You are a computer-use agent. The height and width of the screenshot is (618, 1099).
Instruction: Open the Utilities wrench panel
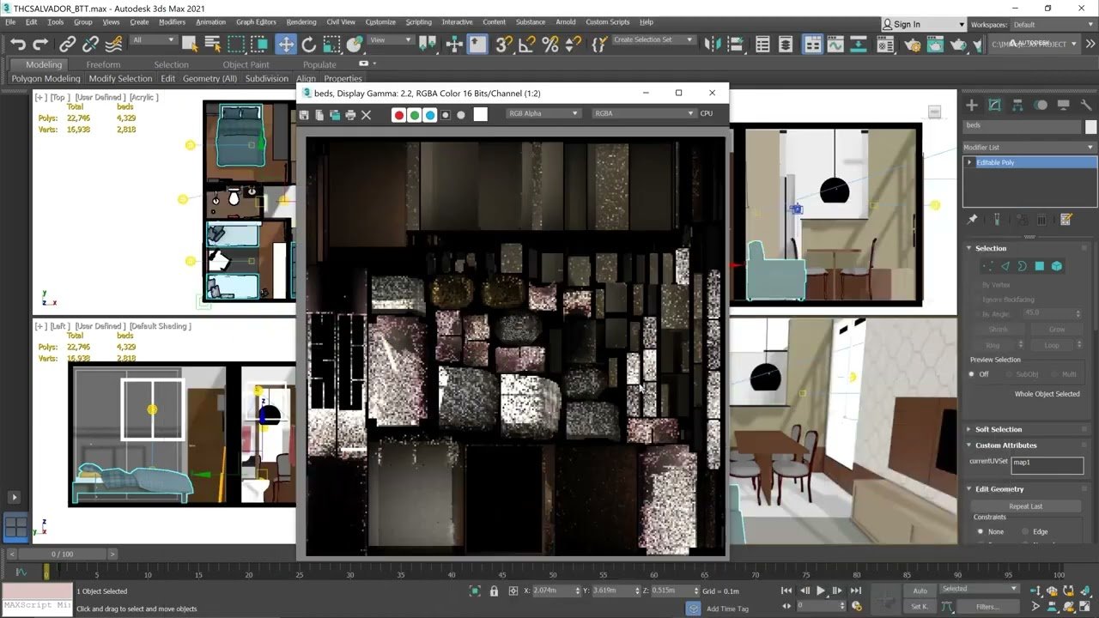point(1086,105)
